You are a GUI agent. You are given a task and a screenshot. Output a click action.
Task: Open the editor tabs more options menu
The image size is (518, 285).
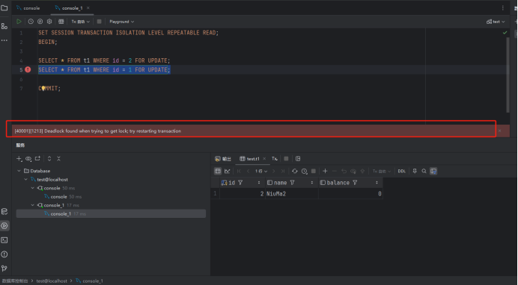pyautogui.click(x=503, y=8)
